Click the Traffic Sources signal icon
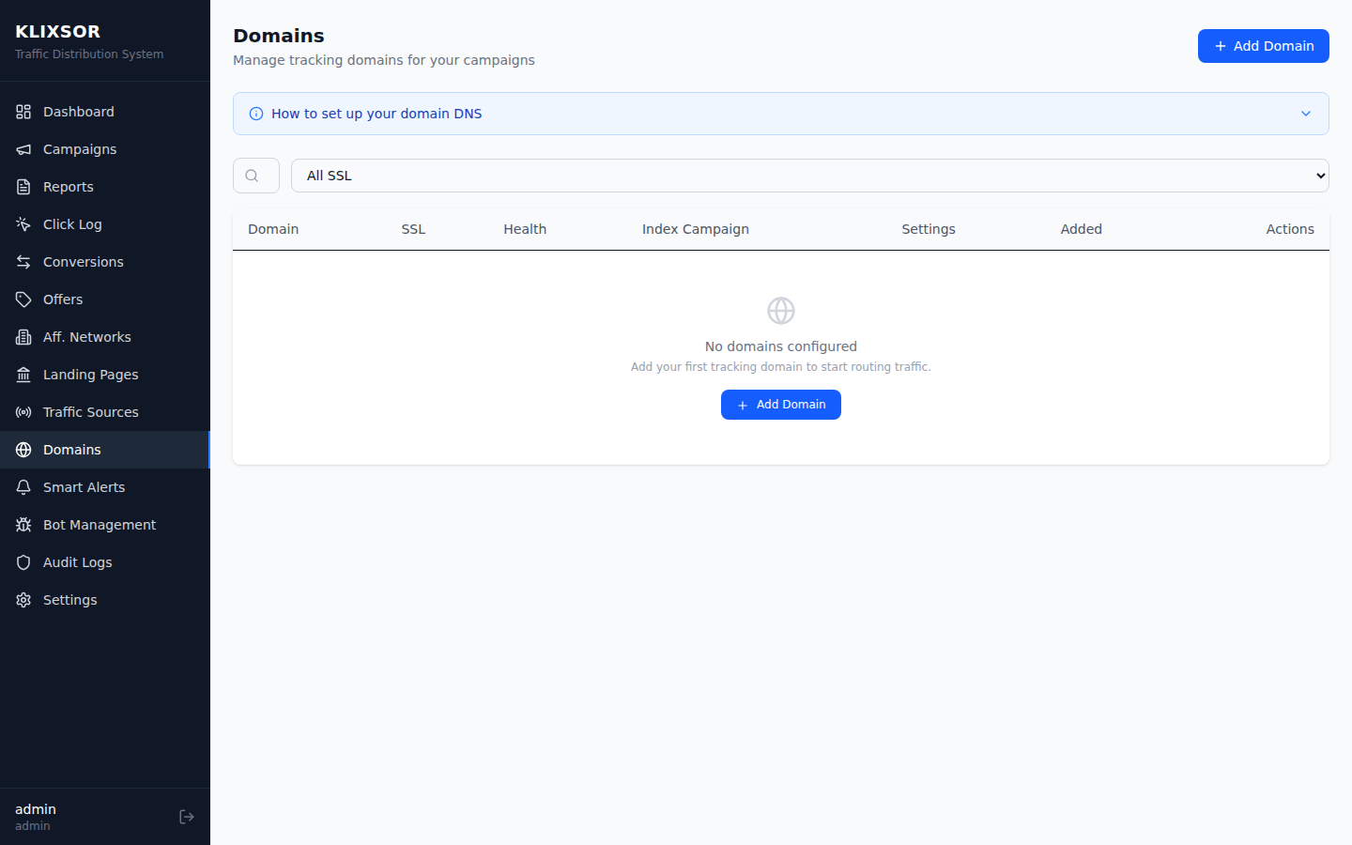The width and height of the screenshot is (1352, 845). pyautogui.click(x=23, y=411)
